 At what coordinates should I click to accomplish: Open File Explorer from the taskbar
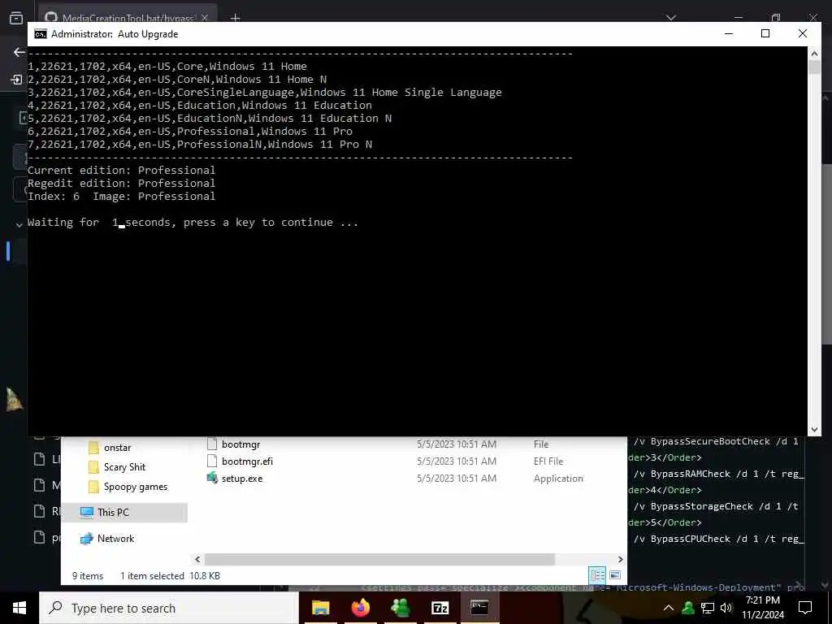tap(320, 608)
